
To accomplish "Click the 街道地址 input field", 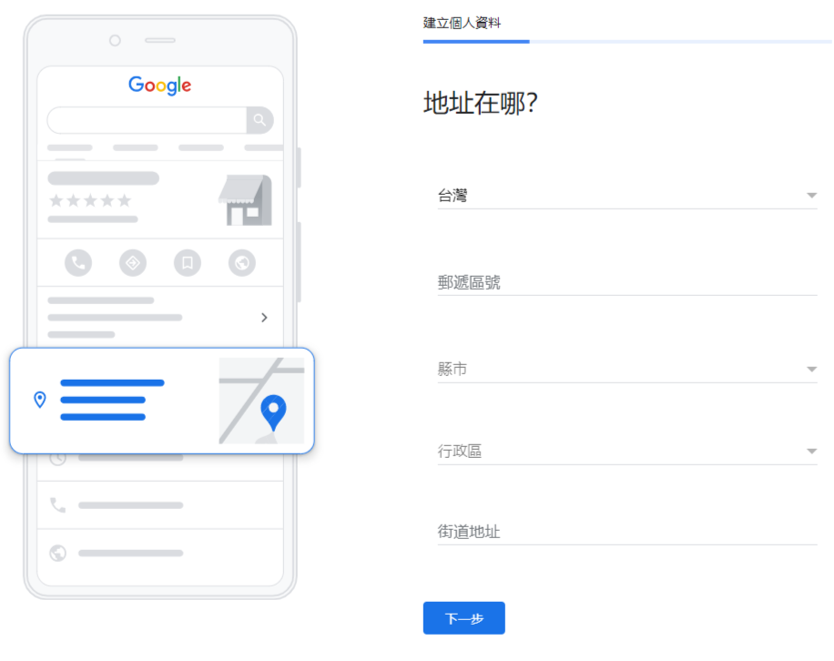I will click(627, 531).
